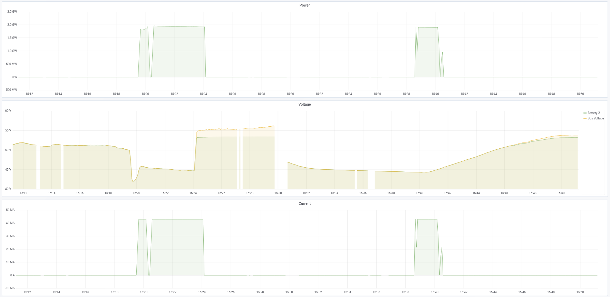Click the 15:30 tick on Voltage time axis
This screenshot has width=610, height=297.
pos(278,193)
